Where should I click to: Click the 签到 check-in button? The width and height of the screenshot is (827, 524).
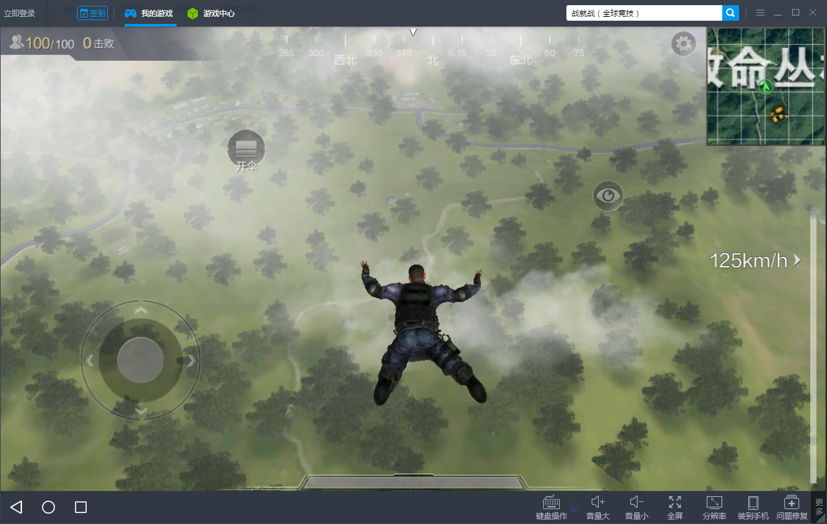[x=92, y=13]
